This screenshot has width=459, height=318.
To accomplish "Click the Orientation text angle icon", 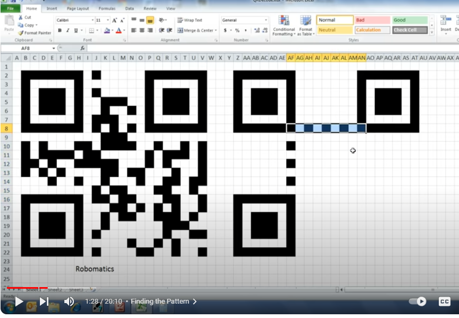I will pos(162,20).
